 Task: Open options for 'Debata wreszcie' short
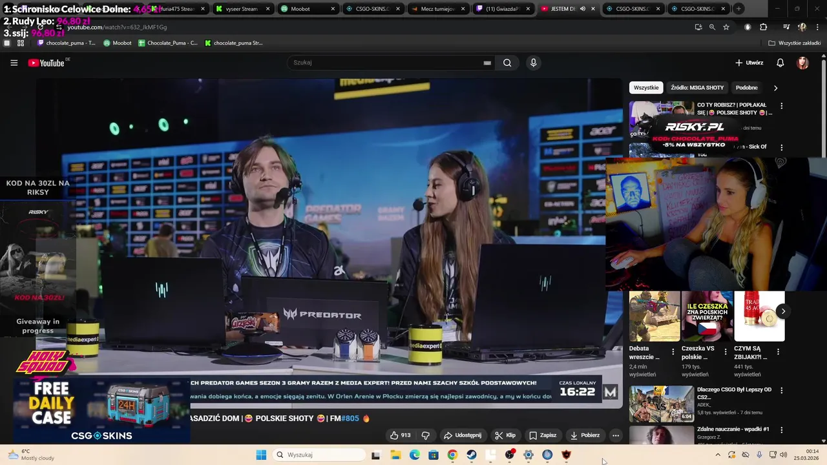[x=673, y=352]
